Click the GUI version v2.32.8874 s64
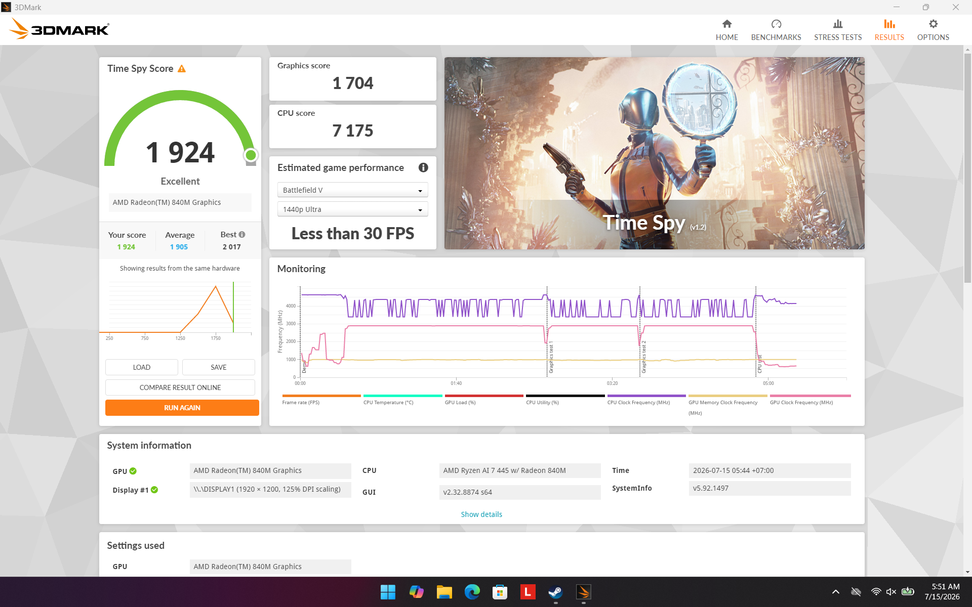This screenshot has height=607, width=972. [x=520, y=492]
